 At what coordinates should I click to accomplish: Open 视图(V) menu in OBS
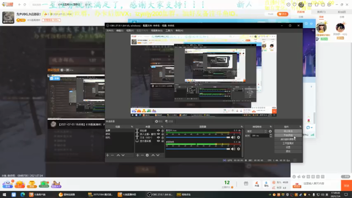tap(130, 31)
